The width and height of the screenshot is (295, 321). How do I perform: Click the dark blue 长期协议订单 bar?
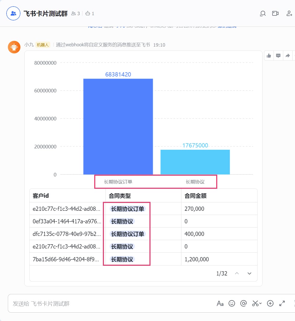(x=118, y=126)
